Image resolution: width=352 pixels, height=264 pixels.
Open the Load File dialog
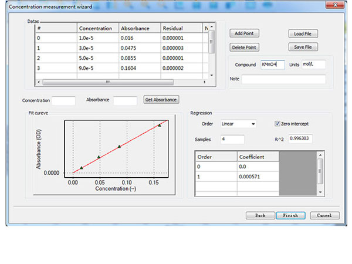303,33
